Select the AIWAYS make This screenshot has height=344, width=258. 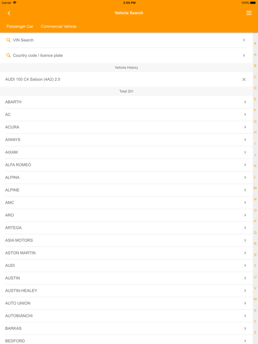(x=126, y=140)
